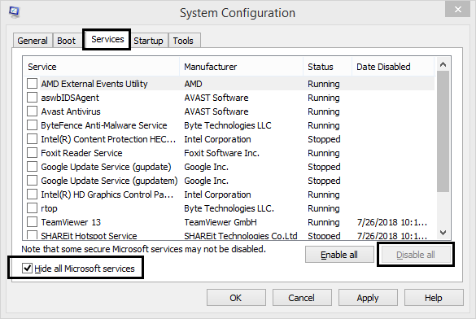The width and height of the screenshot is (476, 319).
Task: Click the System Configuration title bar icon
Action: click(15, 12)
